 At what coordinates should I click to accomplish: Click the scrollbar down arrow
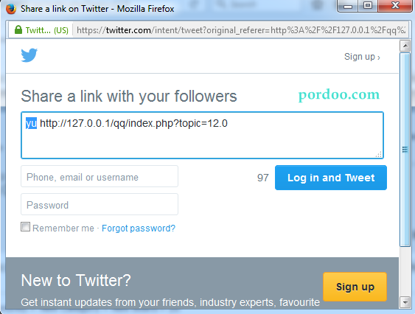coord(405,302)
